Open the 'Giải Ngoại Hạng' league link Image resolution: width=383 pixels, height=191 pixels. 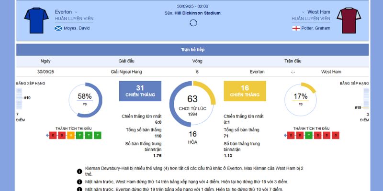pyautogui.click(x=126, y=72)
